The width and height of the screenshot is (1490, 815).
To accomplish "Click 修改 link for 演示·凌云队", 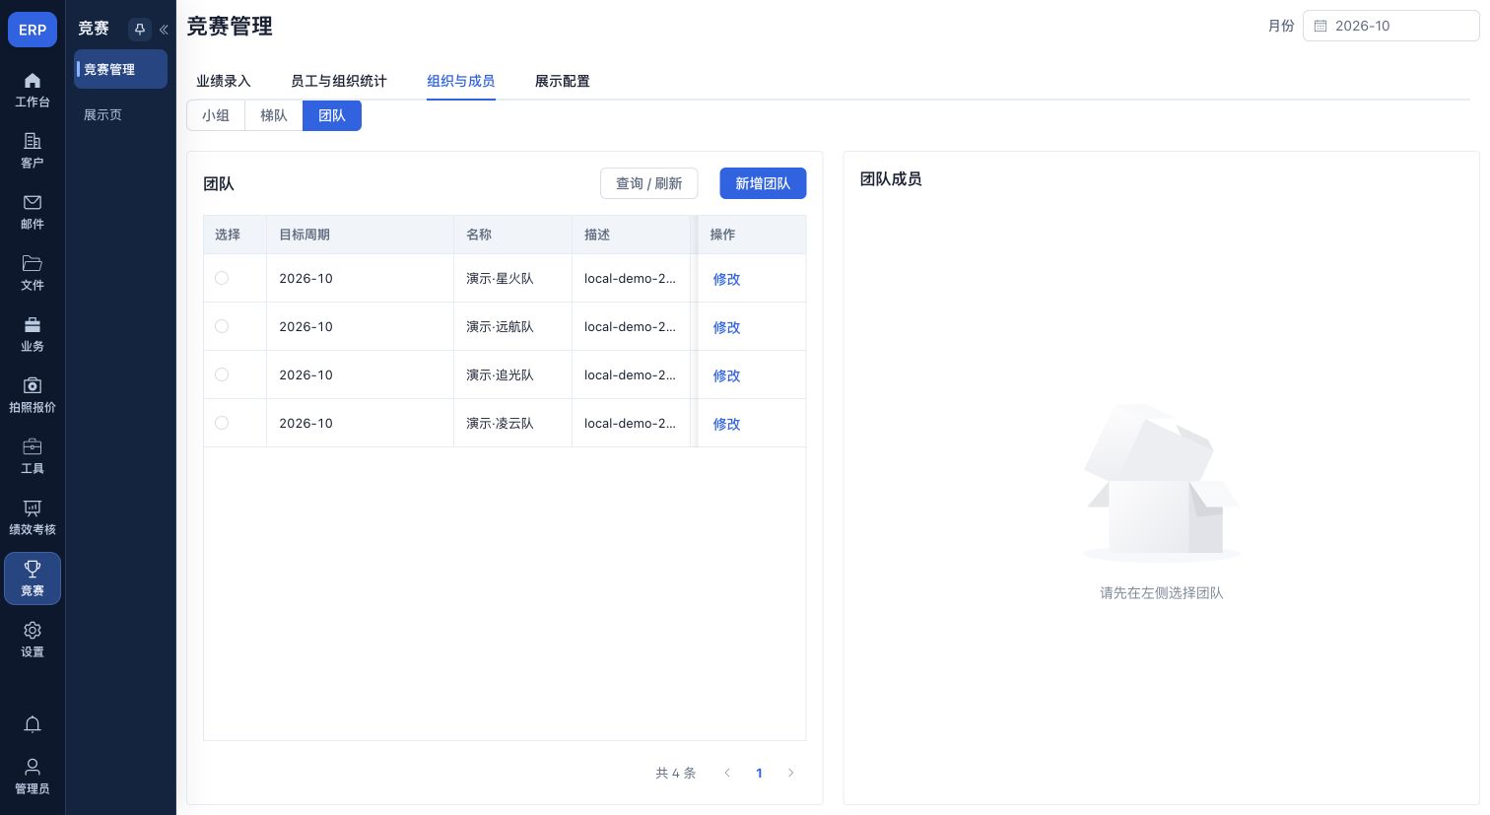I will [x=726, y=424].
